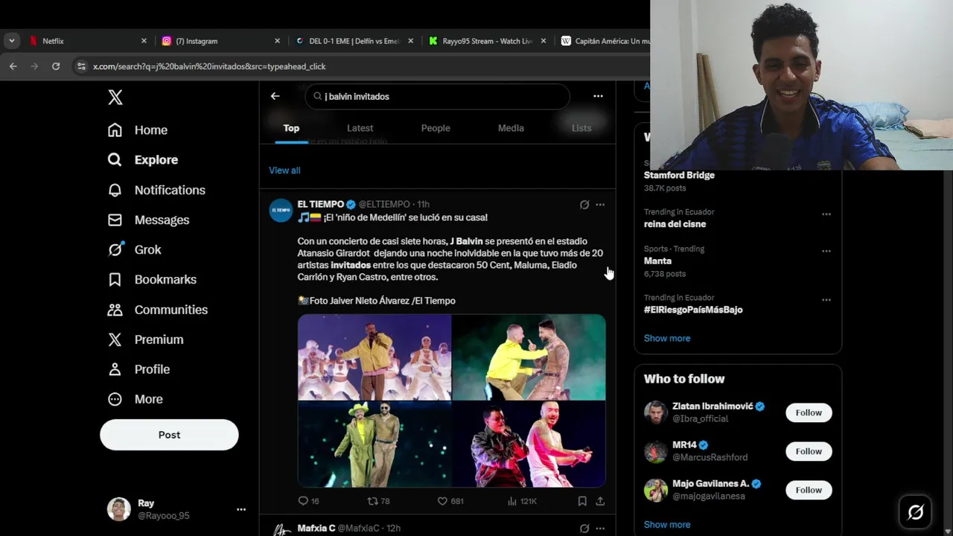Open #ElRiesgoPaísMásBajo trend
Screen dimensions: 953x536
tap(693, 310)
